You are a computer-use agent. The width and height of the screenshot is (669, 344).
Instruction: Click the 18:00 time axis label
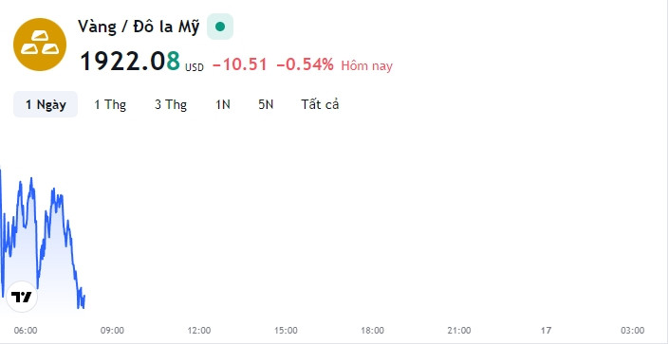(372, 331)
